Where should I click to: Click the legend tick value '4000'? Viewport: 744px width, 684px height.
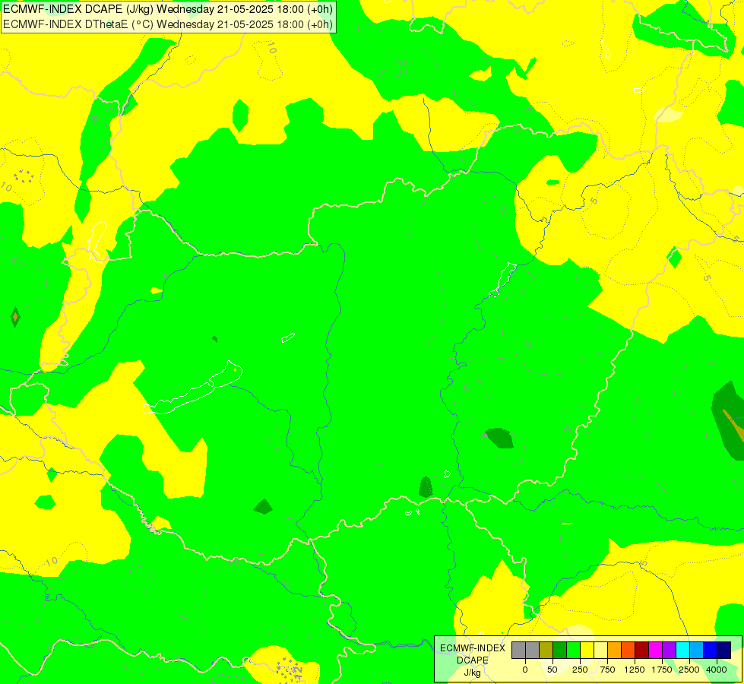click(717, 670)
